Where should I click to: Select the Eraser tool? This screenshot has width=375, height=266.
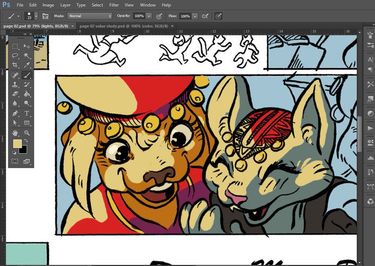tap(15, 94)
